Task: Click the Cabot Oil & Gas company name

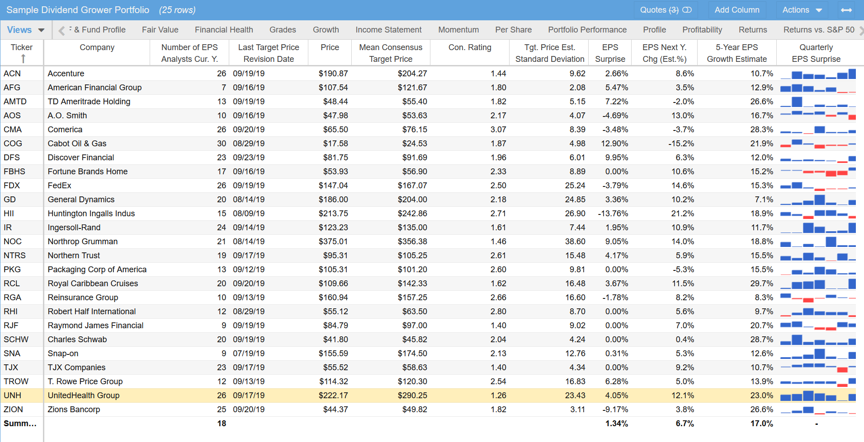Action: pyautogui.click(x=77, y=144)
